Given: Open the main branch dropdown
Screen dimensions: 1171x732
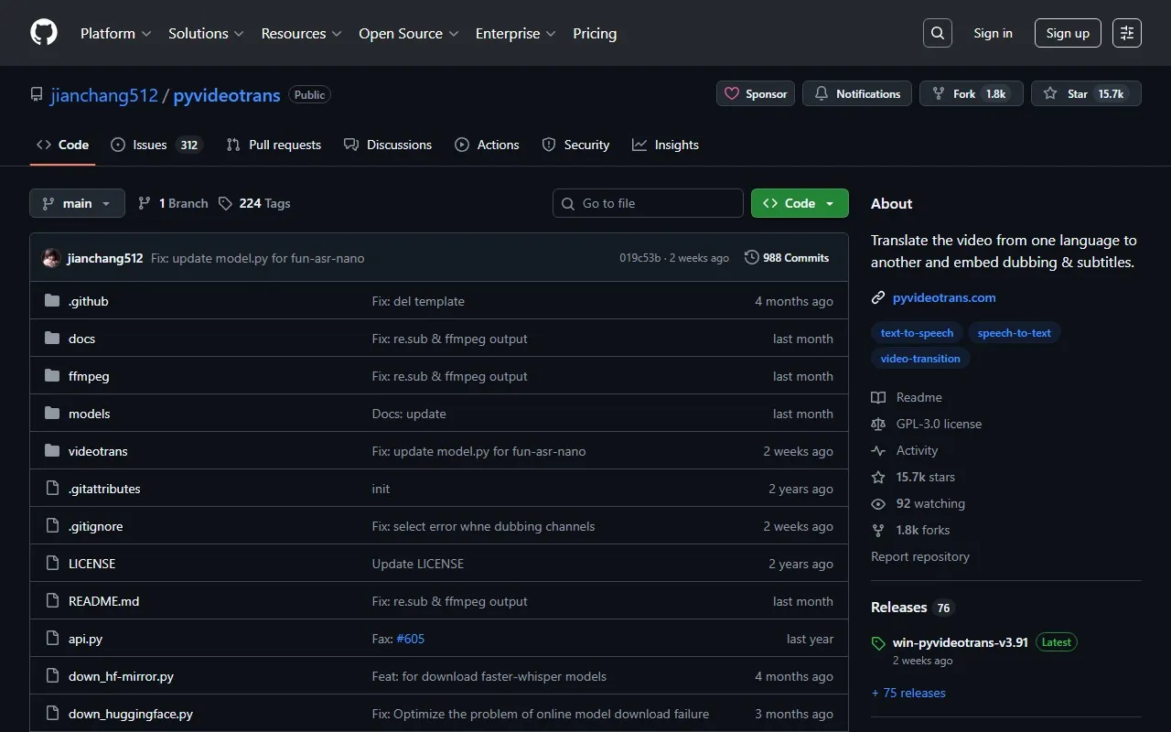Looking at the screenshot, I should pos(77,203).
